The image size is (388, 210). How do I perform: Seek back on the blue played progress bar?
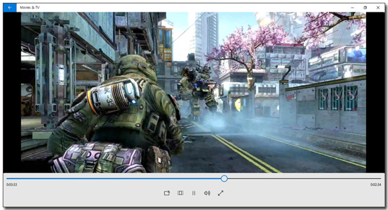click(x=114, y=178)
